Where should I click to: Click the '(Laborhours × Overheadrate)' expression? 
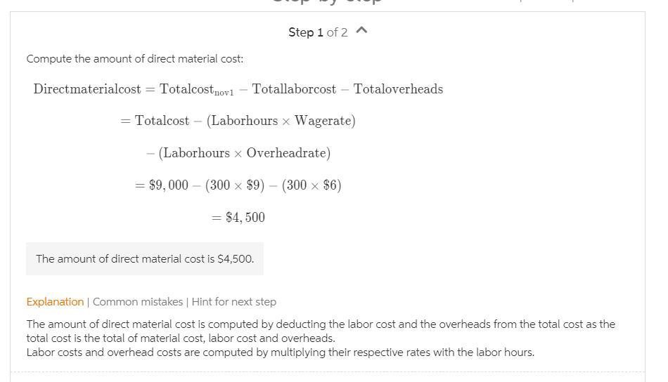coord(244,153)
